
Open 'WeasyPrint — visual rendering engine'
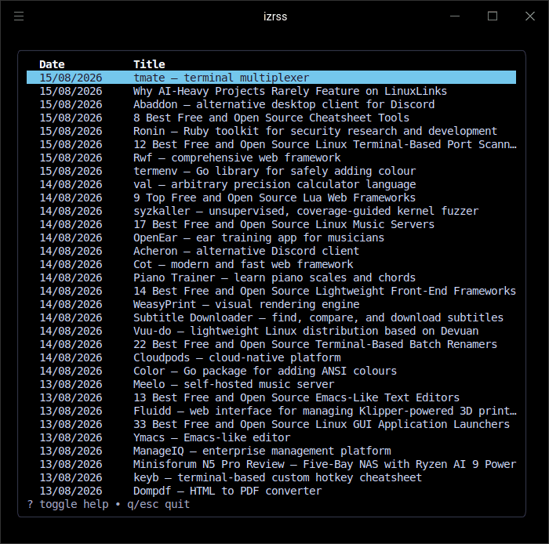coord(271,304)
